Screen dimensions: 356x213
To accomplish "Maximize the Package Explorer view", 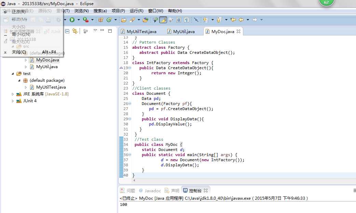I will pos(110,31).
